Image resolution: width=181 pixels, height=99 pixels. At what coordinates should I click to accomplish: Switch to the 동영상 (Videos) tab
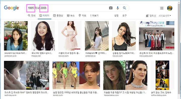coord(58,16)
